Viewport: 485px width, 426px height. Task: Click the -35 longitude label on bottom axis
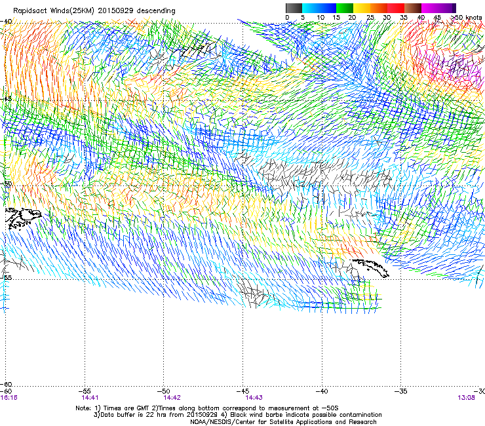(401, 391)
